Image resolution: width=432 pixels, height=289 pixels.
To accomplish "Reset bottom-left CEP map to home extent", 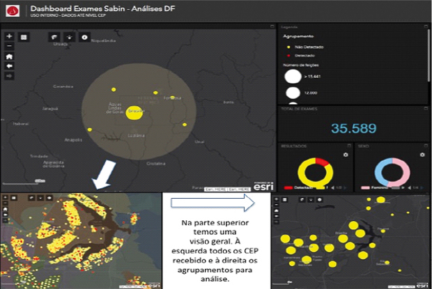I will click(x=5, y=209).
